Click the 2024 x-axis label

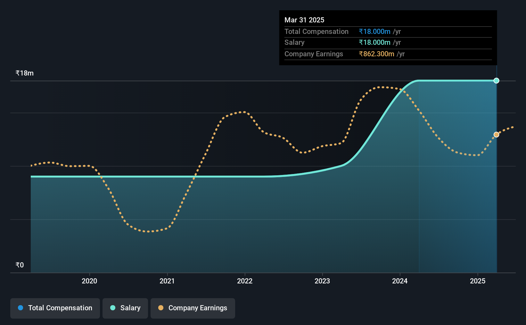(400, 281)
